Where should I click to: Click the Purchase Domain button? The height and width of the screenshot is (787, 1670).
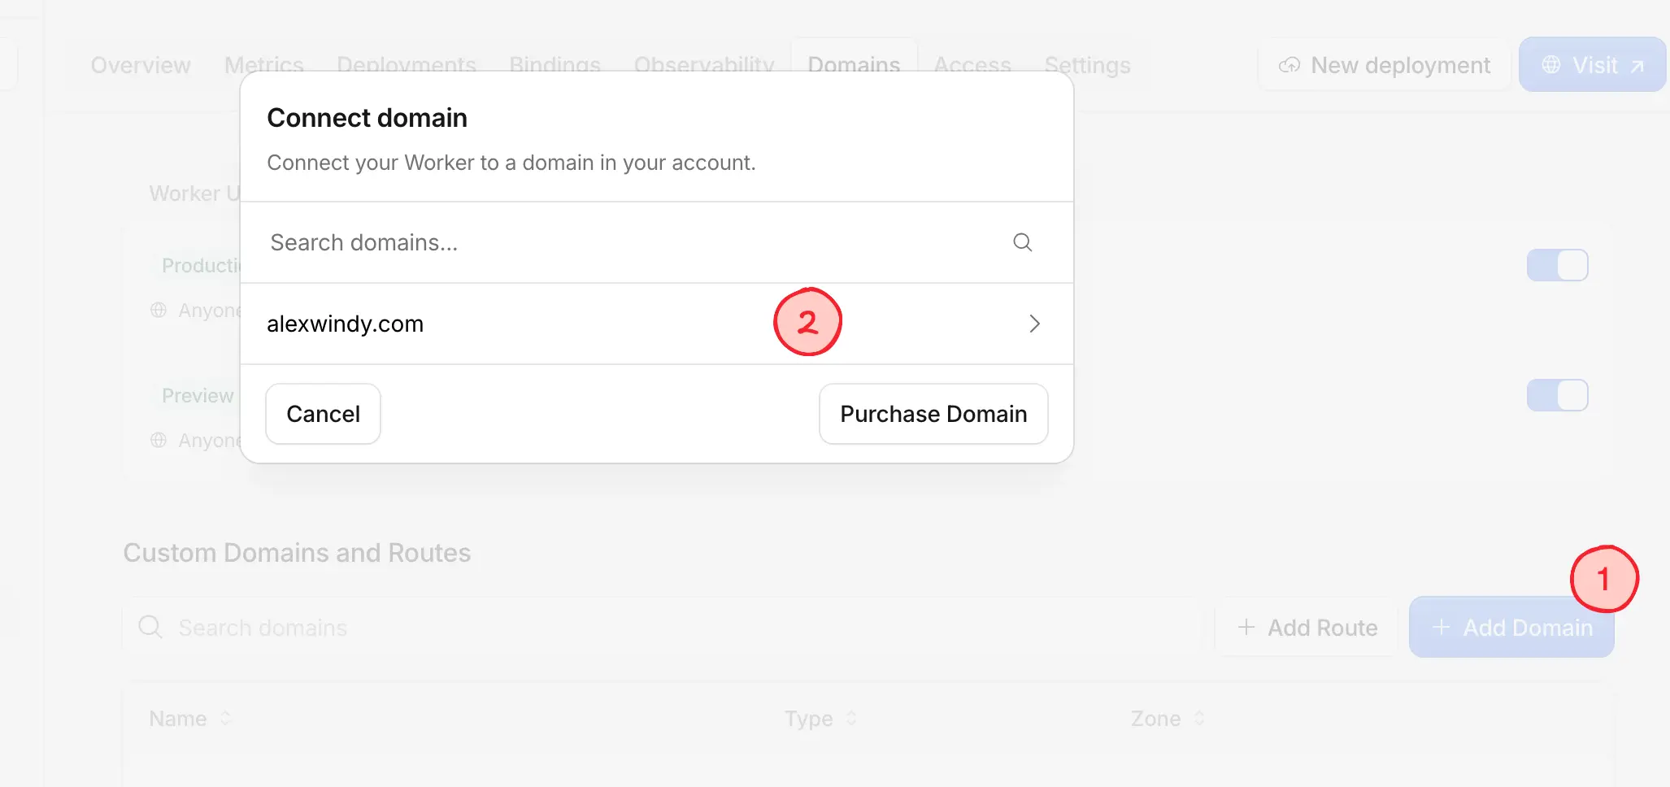[933, 414]
